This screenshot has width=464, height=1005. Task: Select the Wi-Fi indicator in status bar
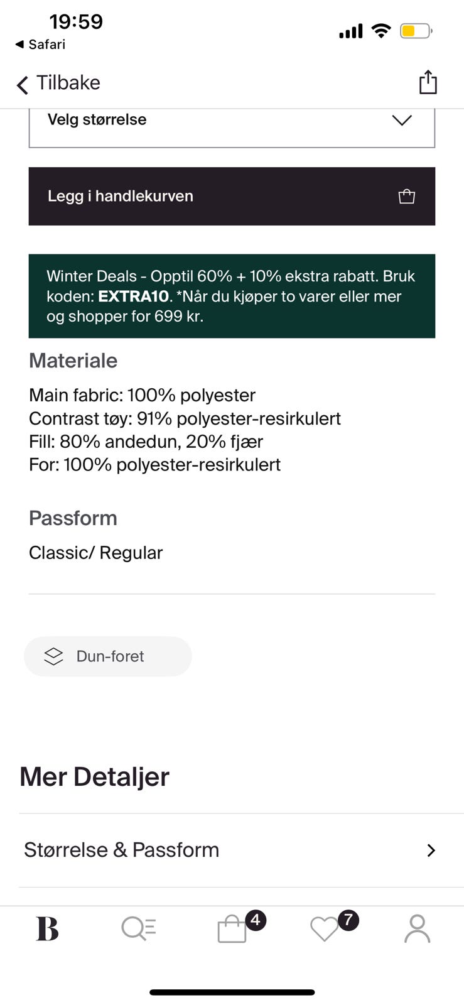point(380,30)
